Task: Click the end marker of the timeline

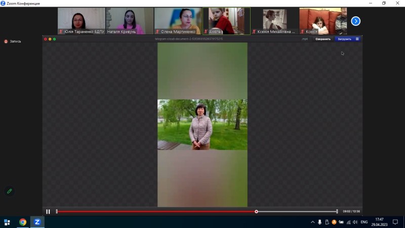Action: coord(337,211)
